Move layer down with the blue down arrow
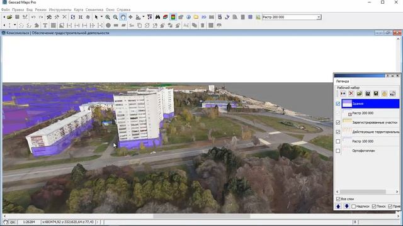Screen dimensions: 403x226 (x=346, y=207)
